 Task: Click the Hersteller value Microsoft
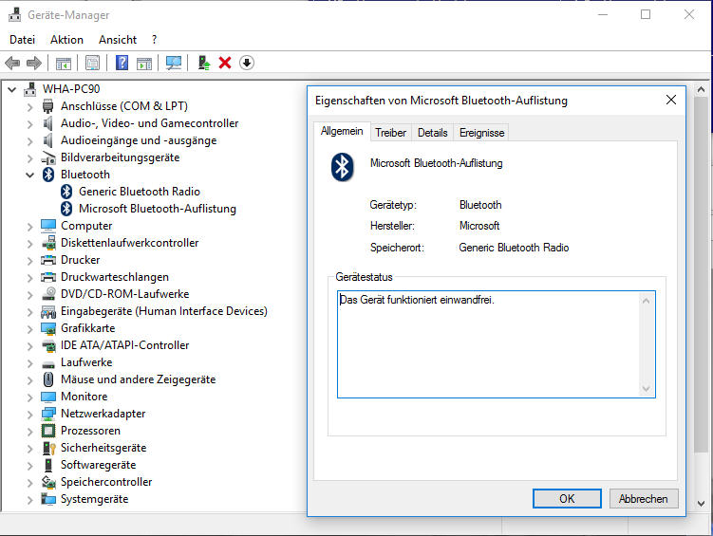479,226
